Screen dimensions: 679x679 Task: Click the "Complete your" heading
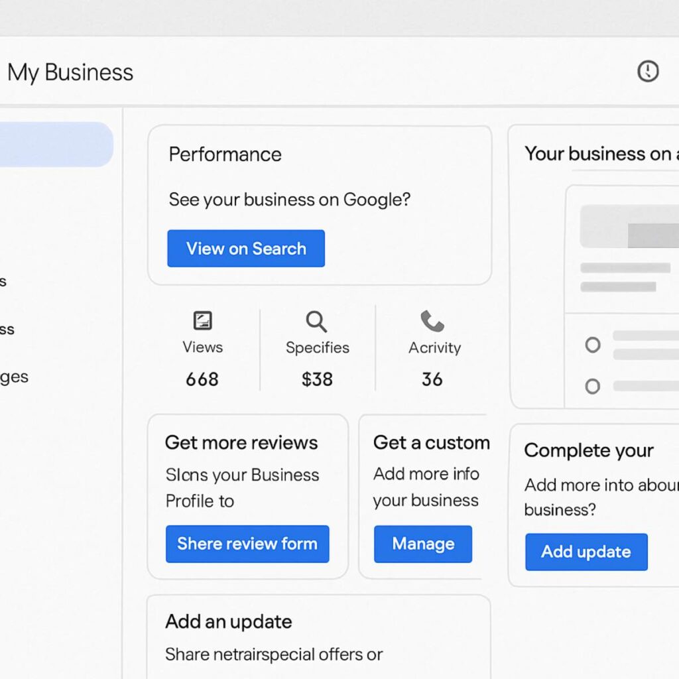[x=589, y=451]
